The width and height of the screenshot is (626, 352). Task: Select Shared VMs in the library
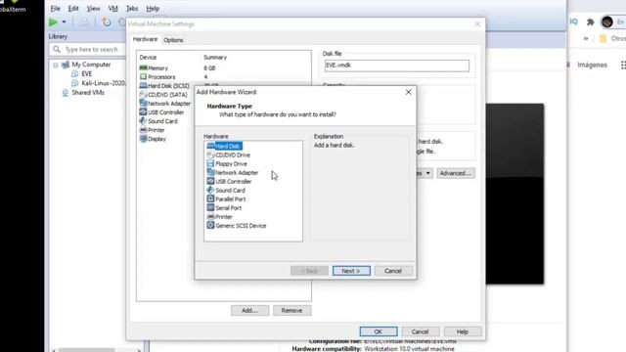(83, 93)
